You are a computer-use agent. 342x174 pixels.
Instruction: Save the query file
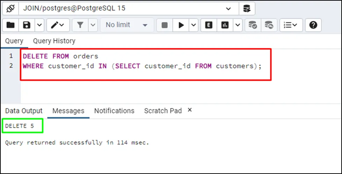27,25
